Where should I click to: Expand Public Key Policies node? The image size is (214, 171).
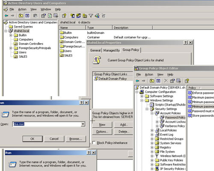pos(152,160)
